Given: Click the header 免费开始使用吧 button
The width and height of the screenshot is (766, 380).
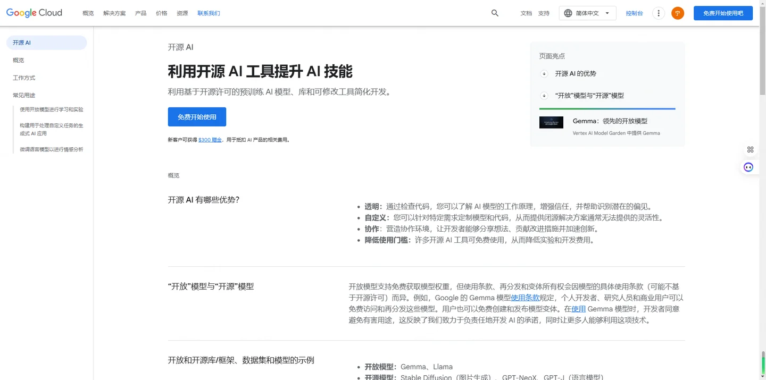Looking at the screenshot, I should pyautogui.click(x=723, y=13).
